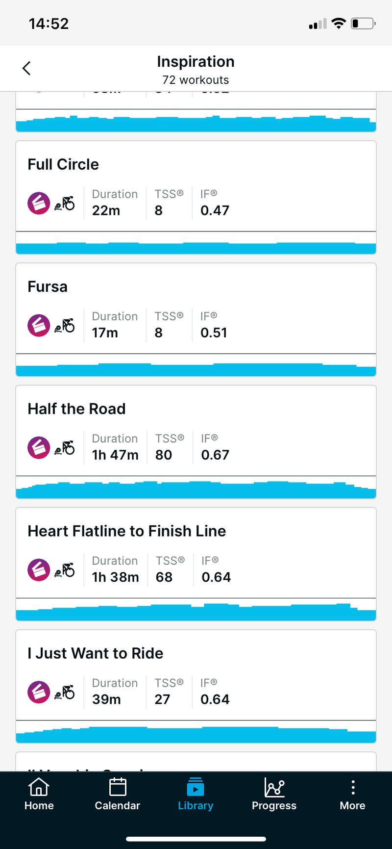Tap the Half the Road intensity graph
The height and width of the screenshot is (849, 392).
click(196, 489)
